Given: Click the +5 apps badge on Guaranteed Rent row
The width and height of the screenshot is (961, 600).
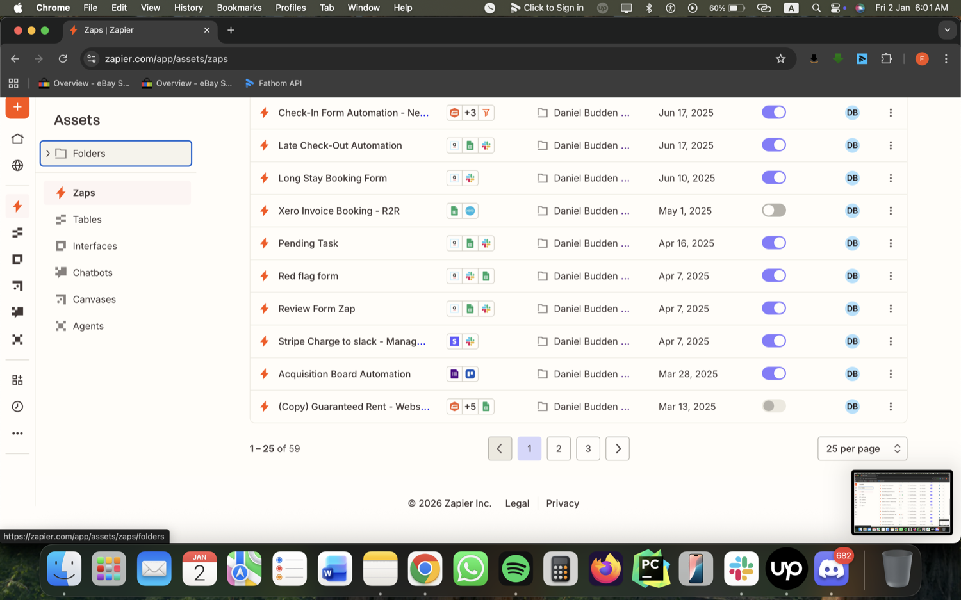Looking at the screenshot, I should [x=470, y=407].
